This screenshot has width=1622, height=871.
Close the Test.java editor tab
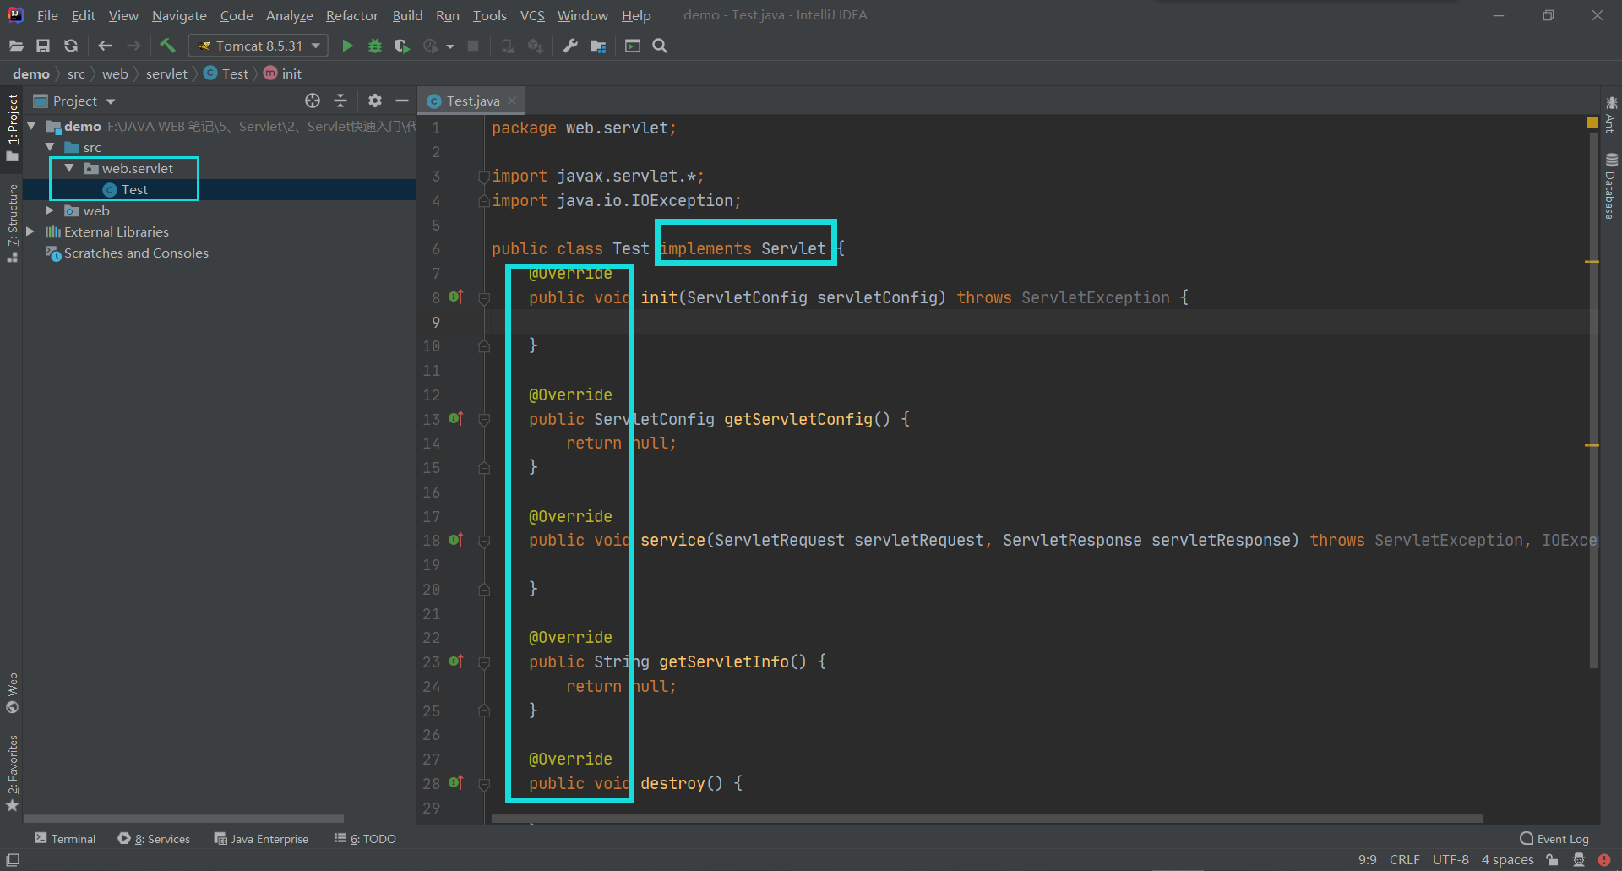pos(512,101)
